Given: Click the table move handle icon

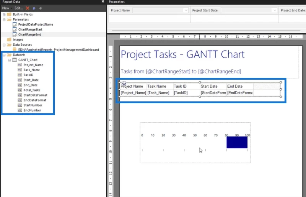Looking at the screenshot, I should tap(124, 83).
